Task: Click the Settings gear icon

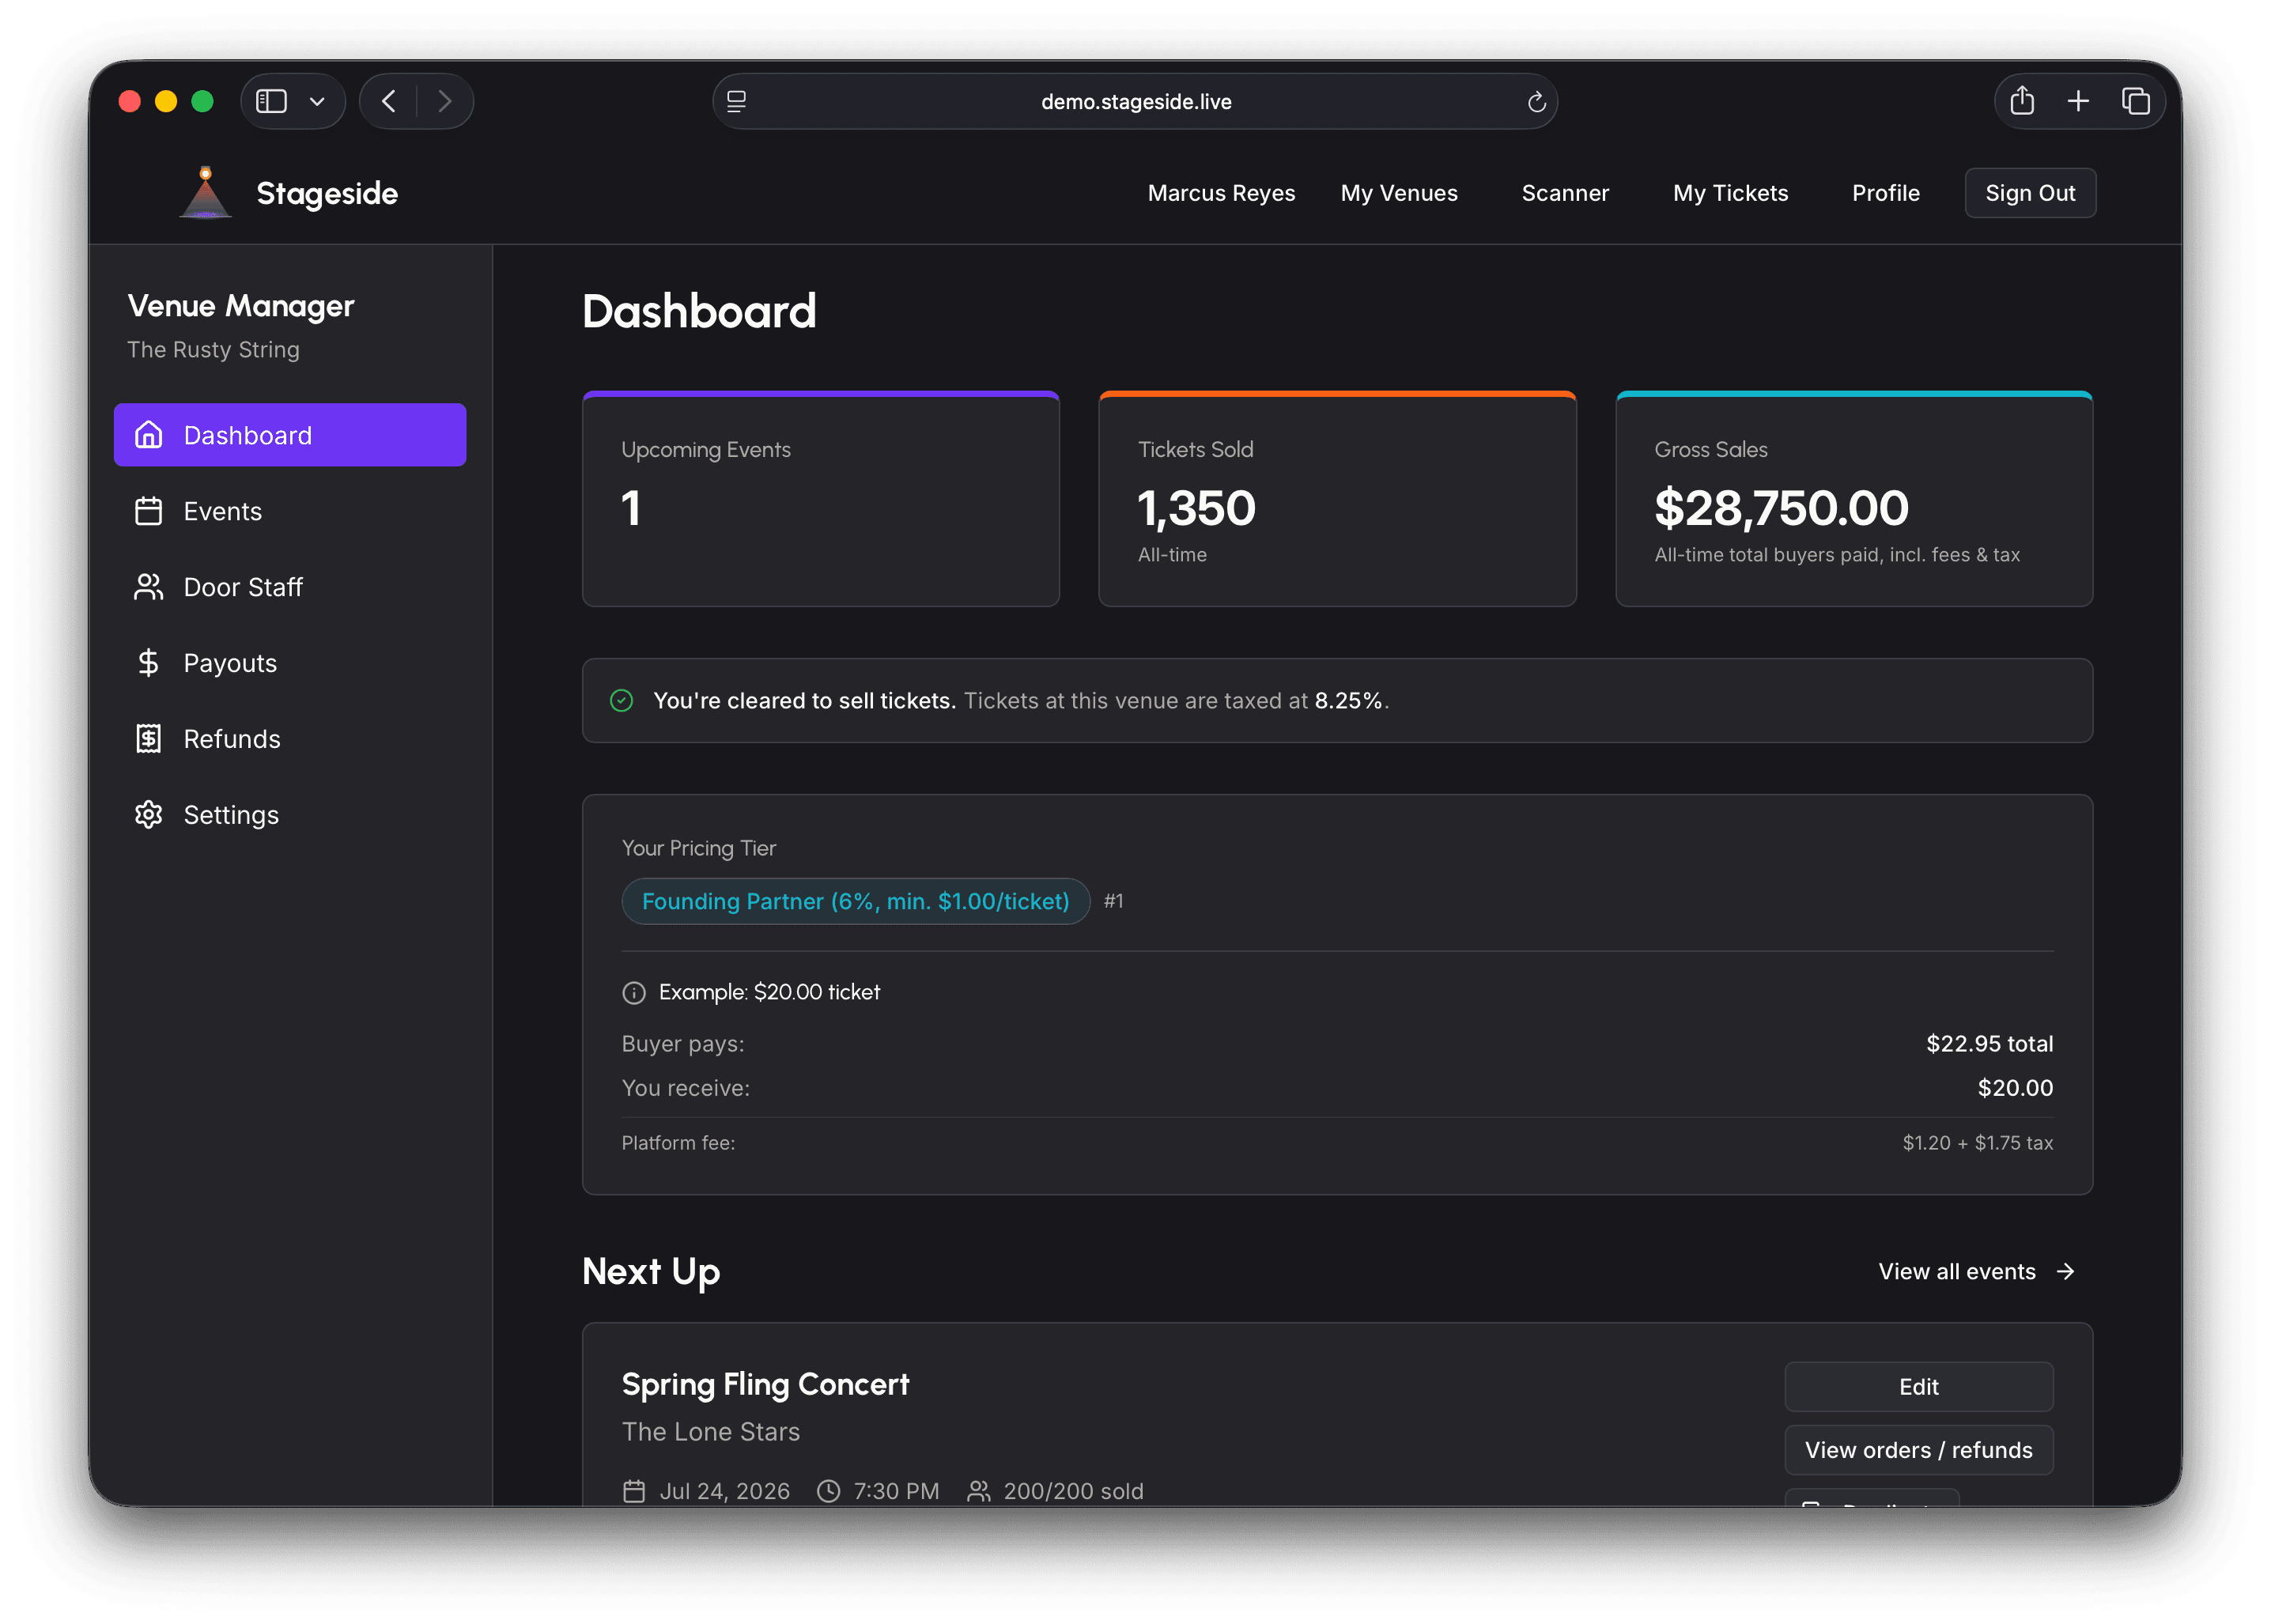Action: (x=148, y=815)
